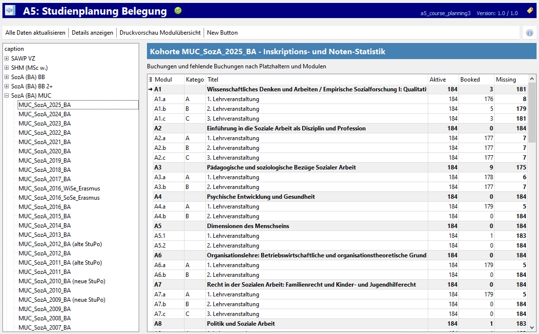Screen dimensions: 539x334
Task: Expand the SAWP VZ tree node
Action: 7,59
